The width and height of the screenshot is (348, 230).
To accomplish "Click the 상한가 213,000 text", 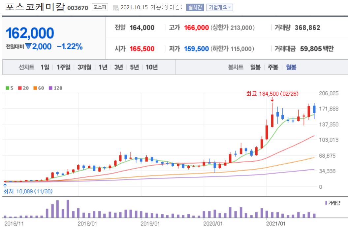I will (x=232, y=28).
